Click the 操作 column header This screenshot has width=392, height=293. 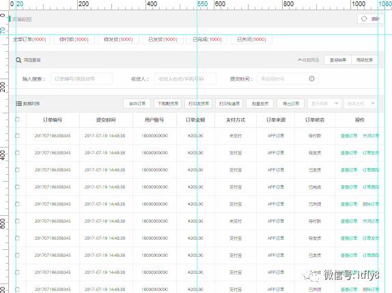[360, 120]
